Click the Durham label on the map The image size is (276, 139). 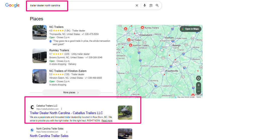[x=169, y=38]
